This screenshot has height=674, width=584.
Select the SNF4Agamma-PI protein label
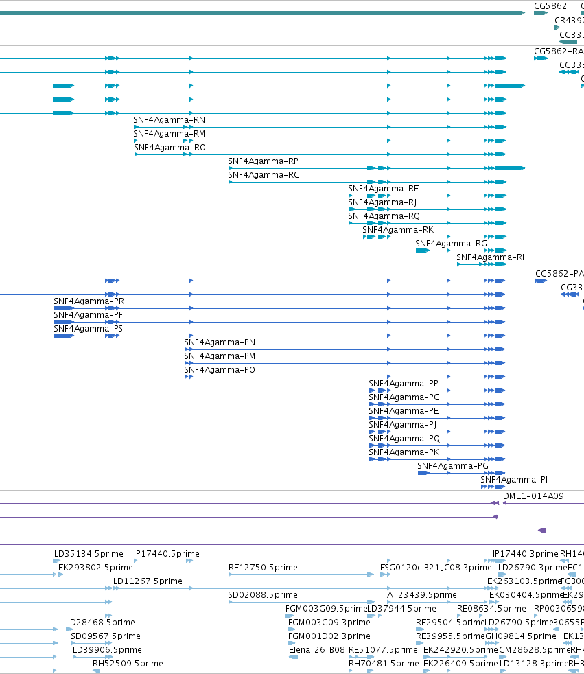point(514,480)
